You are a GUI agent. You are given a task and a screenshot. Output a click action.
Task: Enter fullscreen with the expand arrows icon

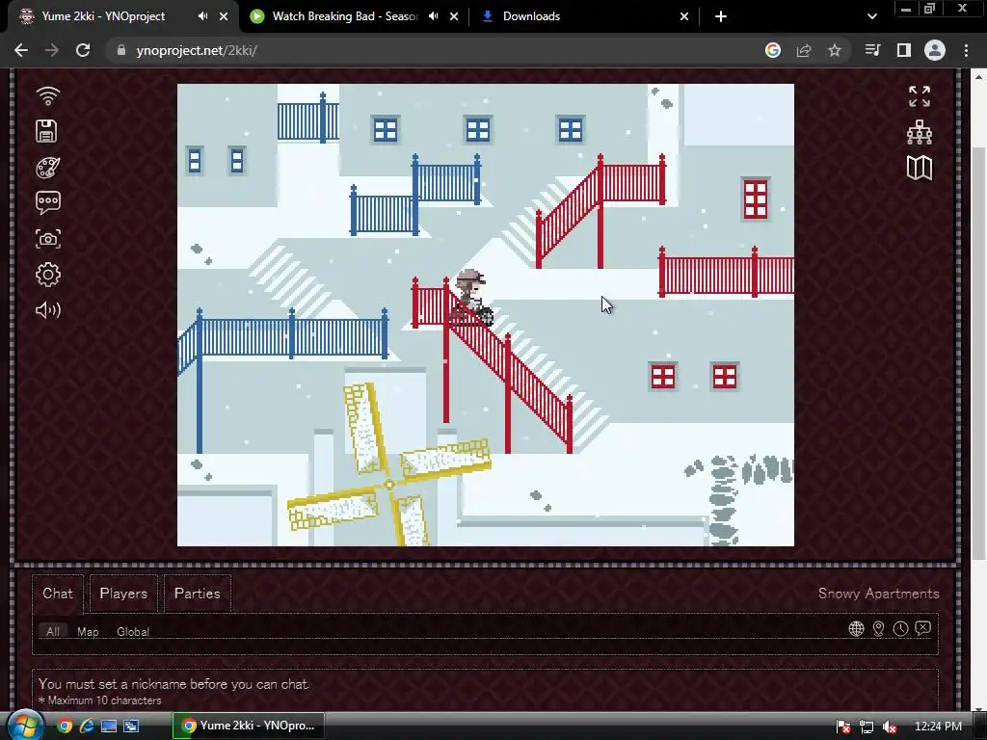pos(920,96)
